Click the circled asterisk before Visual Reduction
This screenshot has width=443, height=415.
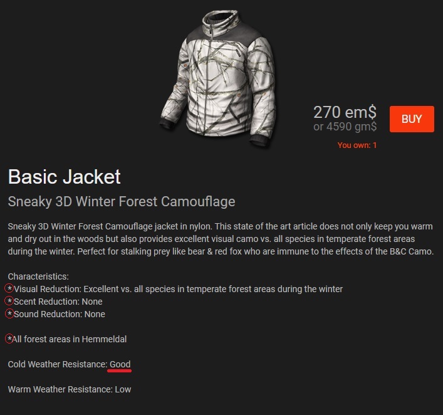(9, 288)
